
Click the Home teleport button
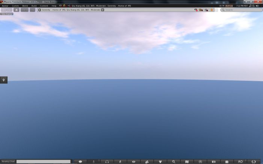(17, 10)
